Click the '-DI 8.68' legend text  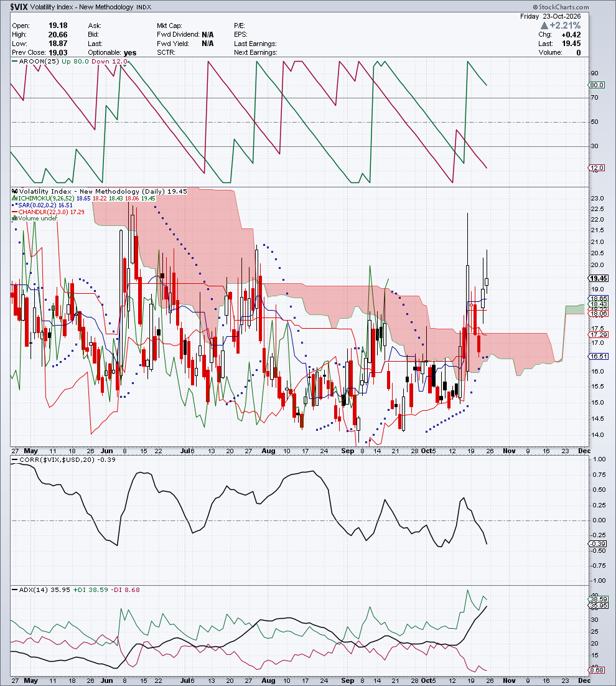pos(126,590)
